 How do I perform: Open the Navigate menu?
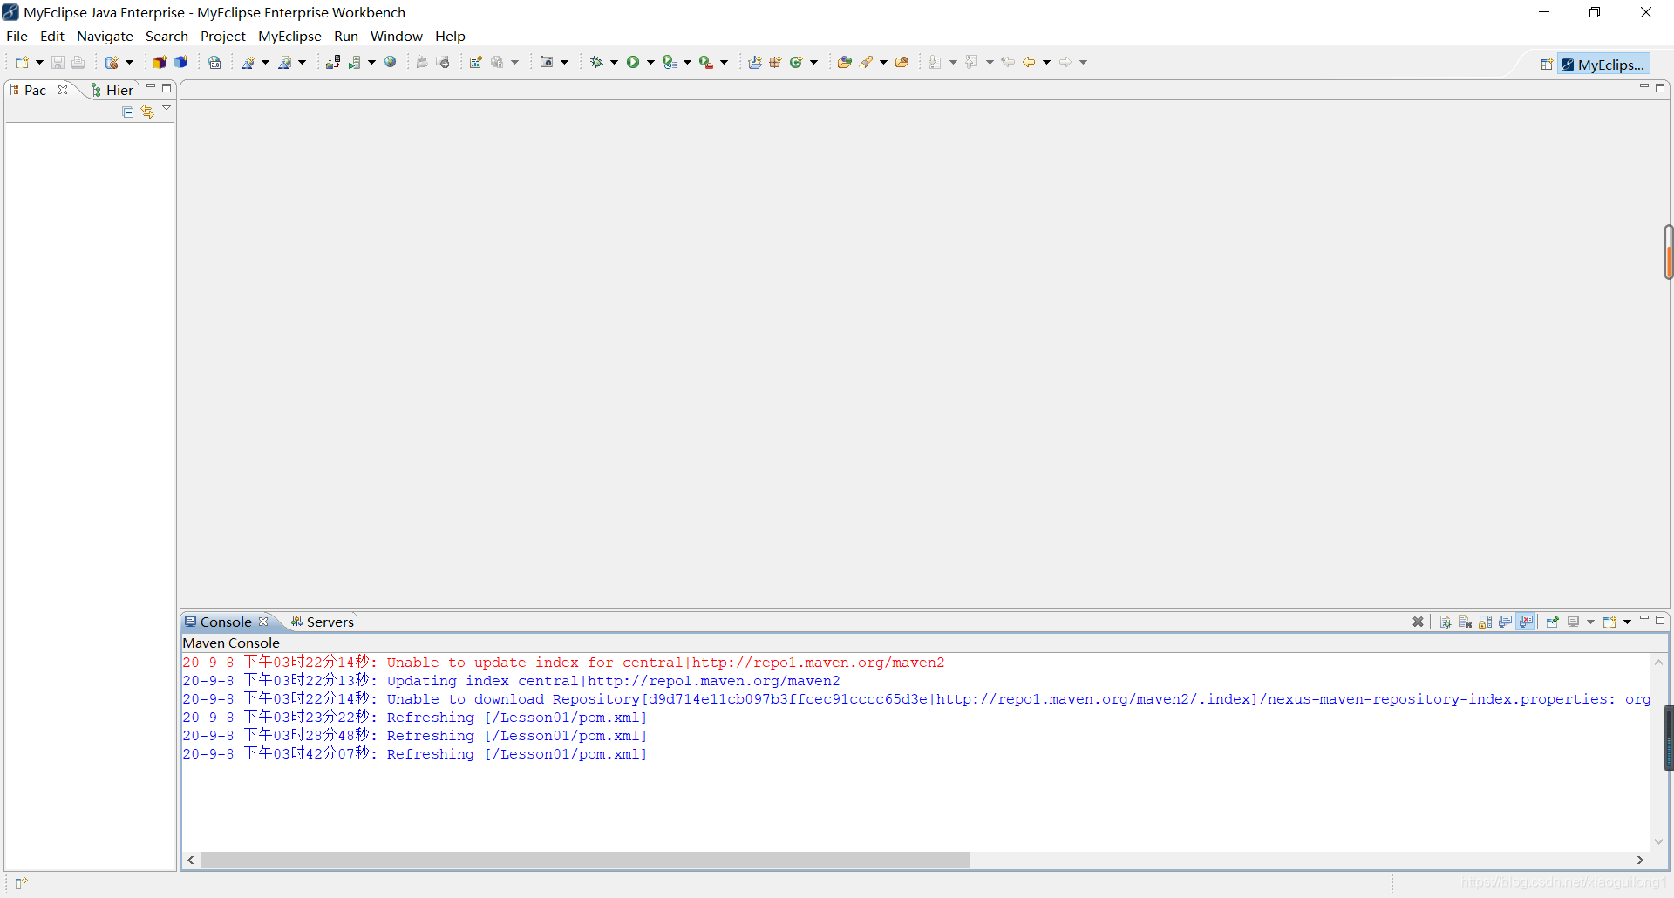[x=105, y=36]
